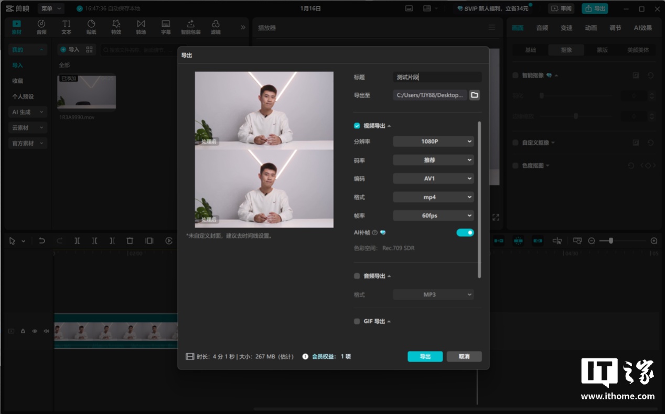Enable the 音频导出 audio export checkbox
This screenshot has height=414, width=665.
[x=357, y=276]
